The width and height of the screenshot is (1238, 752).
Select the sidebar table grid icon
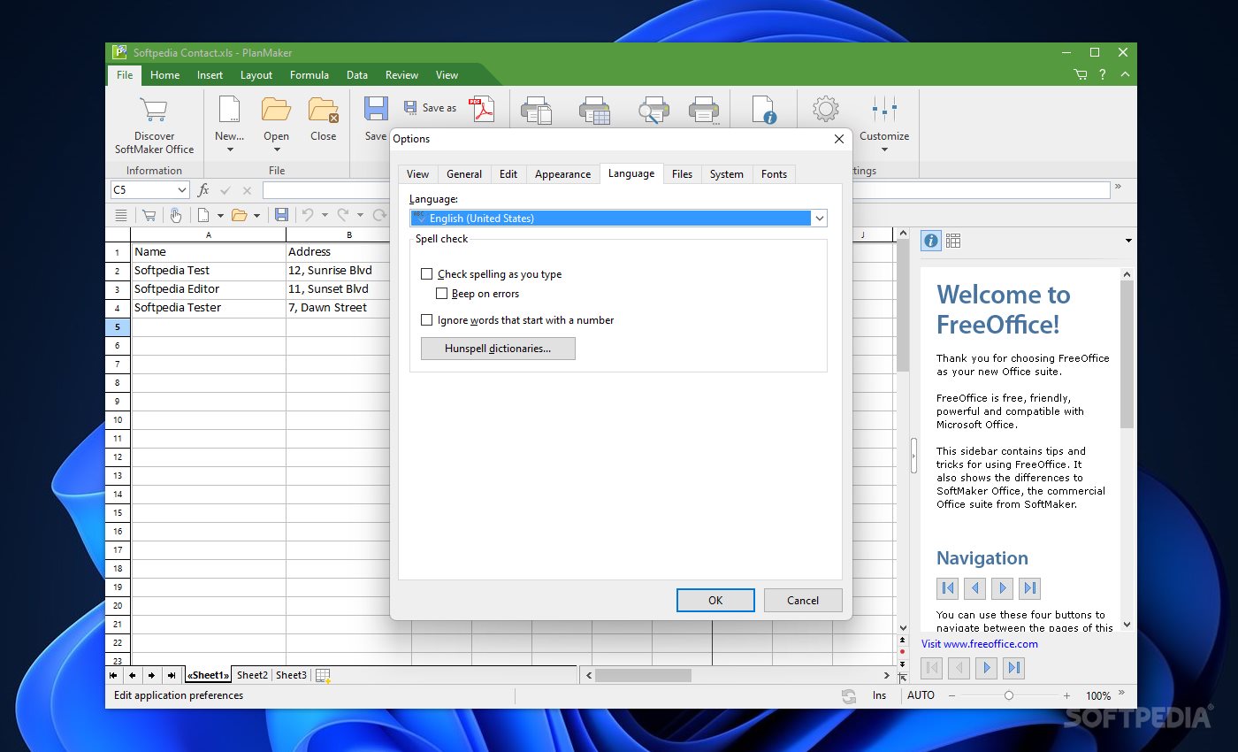tap(953, 241)
